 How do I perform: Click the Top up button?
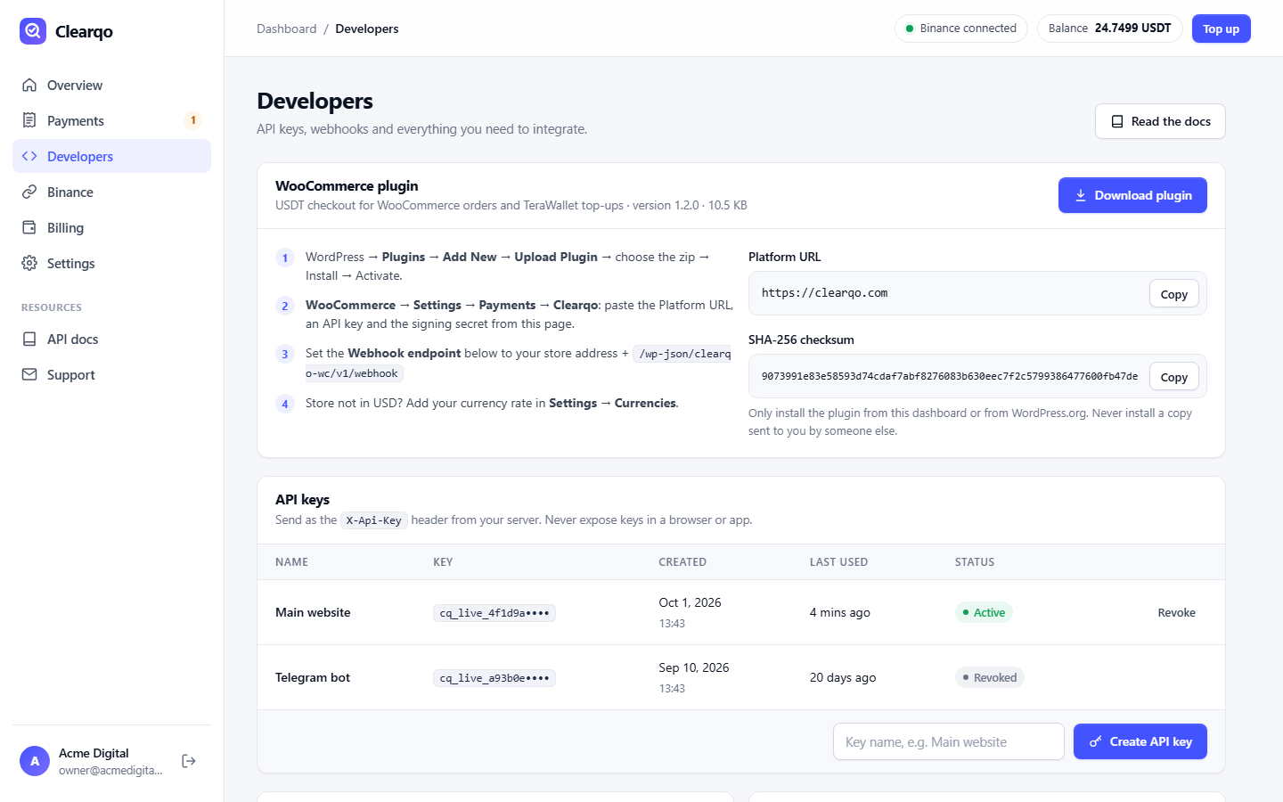click(x=1222, y=29)
